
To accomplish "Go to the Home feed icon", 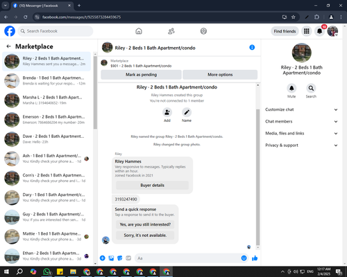I will tap(139, 31).
